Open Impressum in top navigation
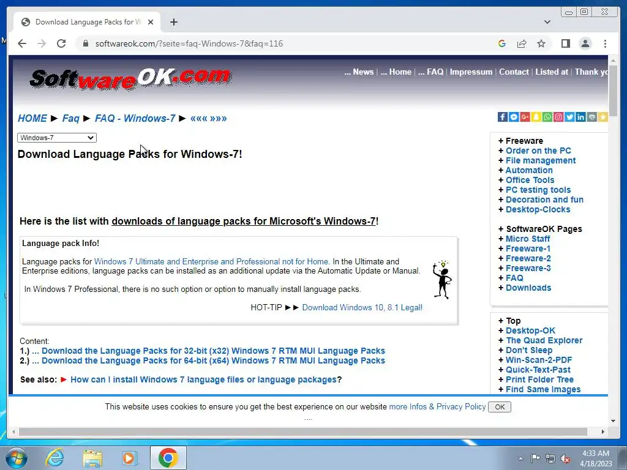 (x=471, y=72)
